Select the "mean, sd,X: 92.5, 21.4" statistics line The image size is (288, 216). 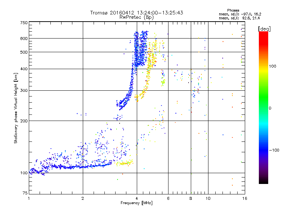(239, 18)
